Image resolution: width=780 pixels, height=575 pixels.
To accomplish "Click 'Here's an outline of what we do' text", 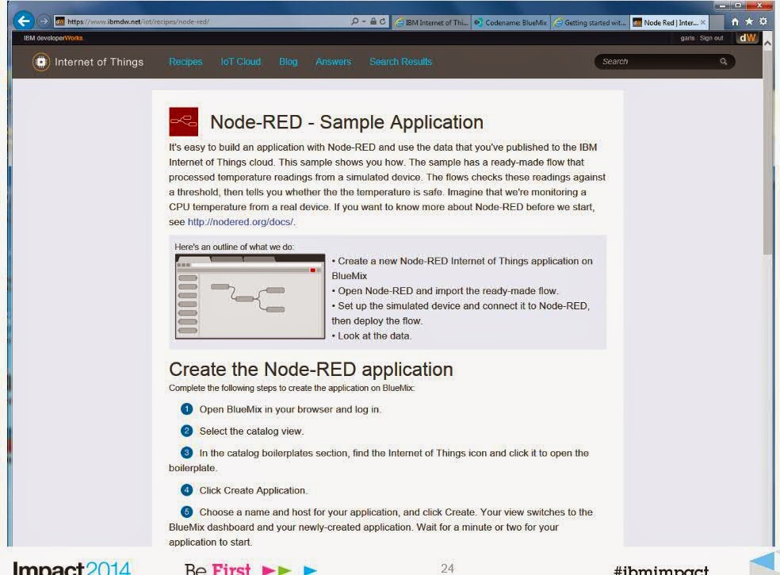I will pos(235,247).
